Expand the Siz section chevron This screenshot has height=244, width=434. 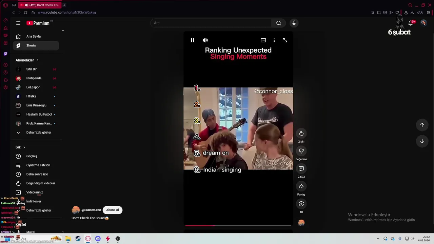pyautogui.click(x=24, y=147)
